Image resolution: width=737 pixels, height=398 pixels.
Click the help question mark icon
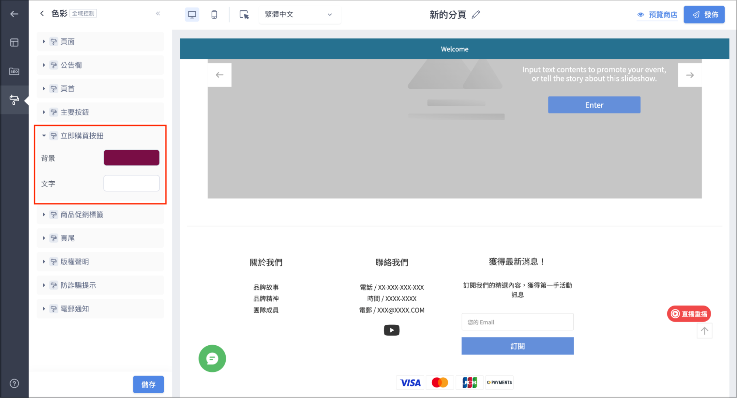tap(14, 383)
